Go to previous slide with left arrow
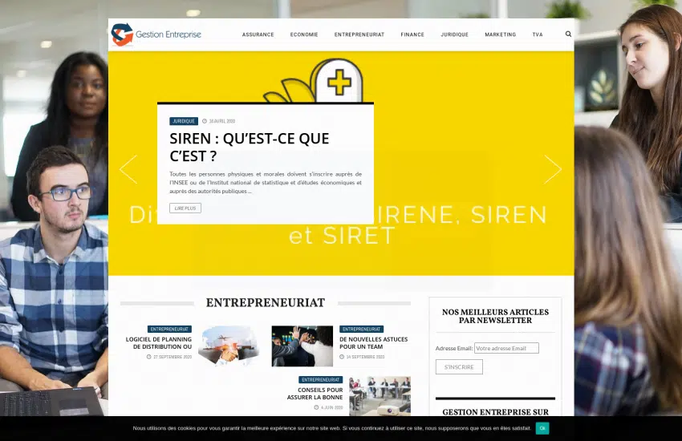 (x=128, y=169)
